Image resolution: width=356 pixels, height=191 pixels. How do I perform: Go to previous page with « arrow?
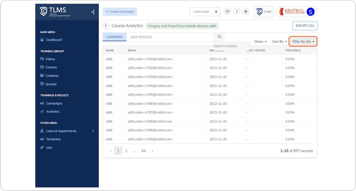coord(110,151)
